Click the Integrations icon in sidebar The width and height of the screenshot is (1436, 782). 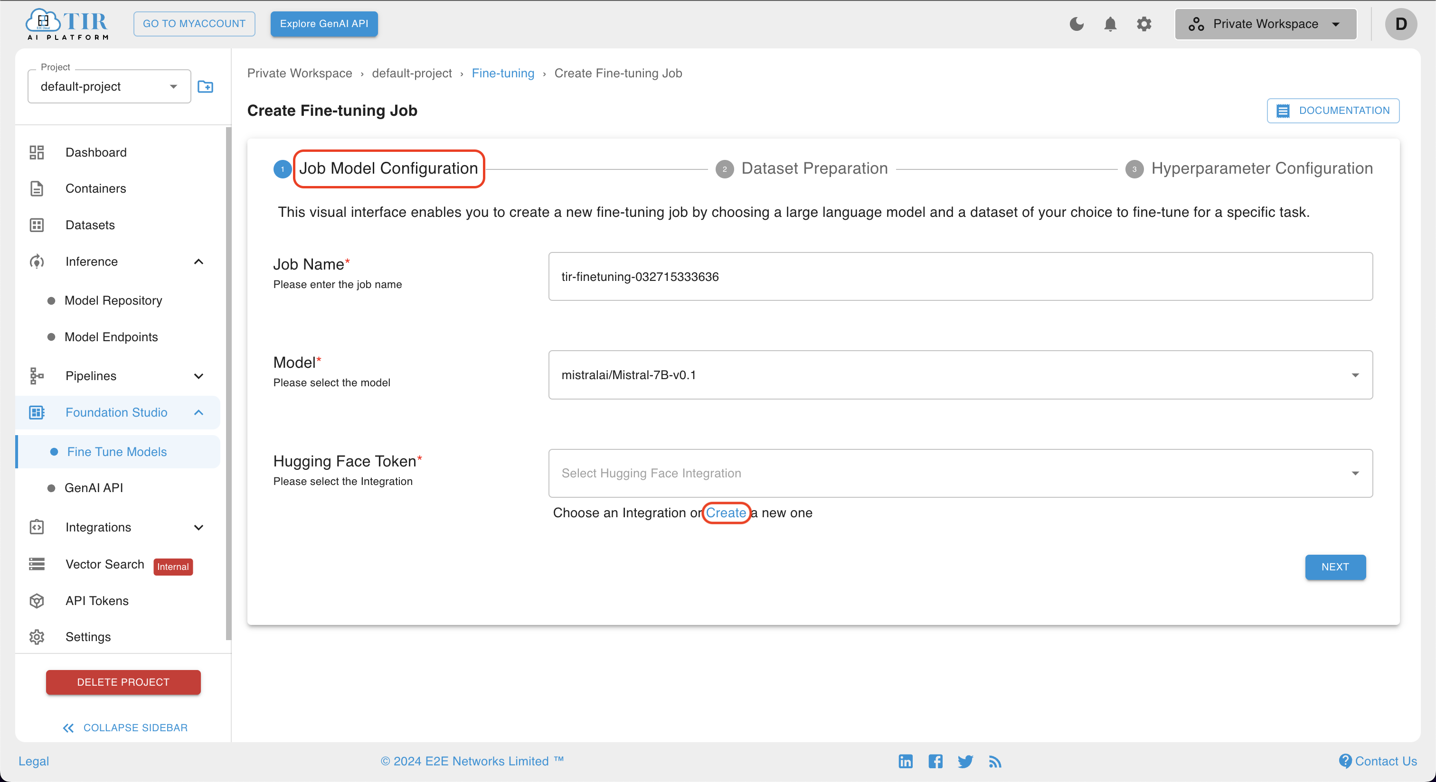(x=37, y=527)
